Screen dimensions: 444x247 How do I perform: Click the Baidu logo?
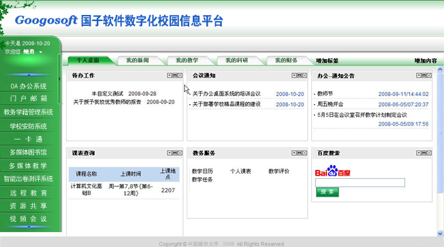332,171
